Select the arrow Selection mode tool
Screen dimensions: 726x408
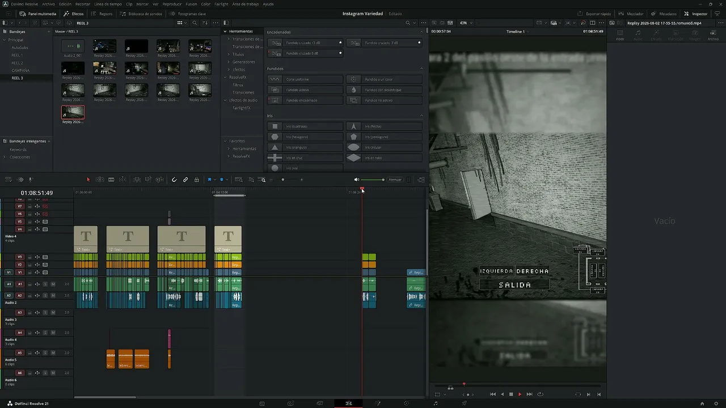pyautogui.click(x=88, y=180)
